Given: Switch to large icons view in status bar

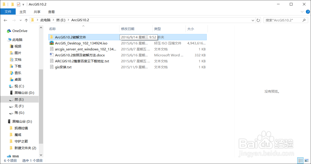Looking at the screenshot, I should pyautogui.click(x=307, y=161).
